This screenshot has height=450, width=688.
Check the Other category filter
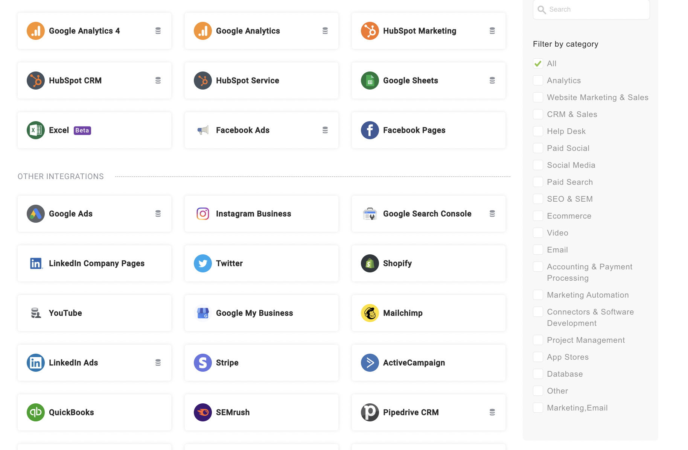(x=538, y=391)
